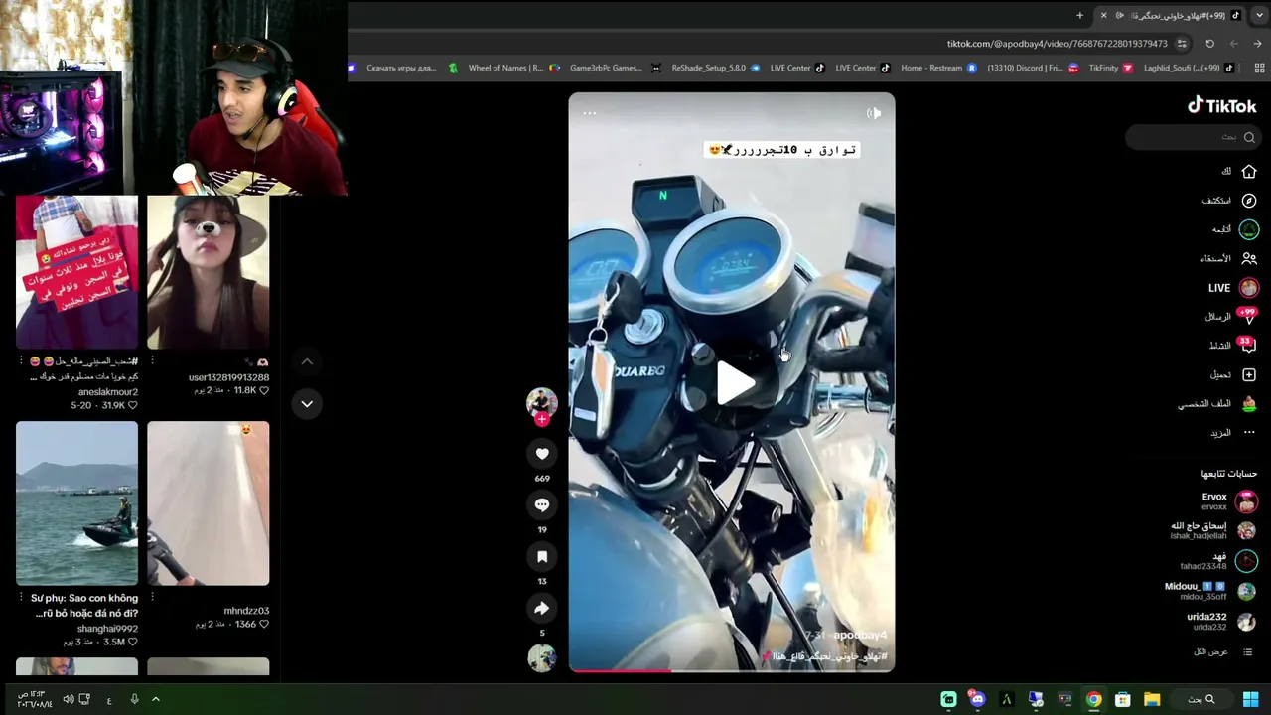
Task: Switch to Chrome in the taskbar
Action: coord(1093,699)
